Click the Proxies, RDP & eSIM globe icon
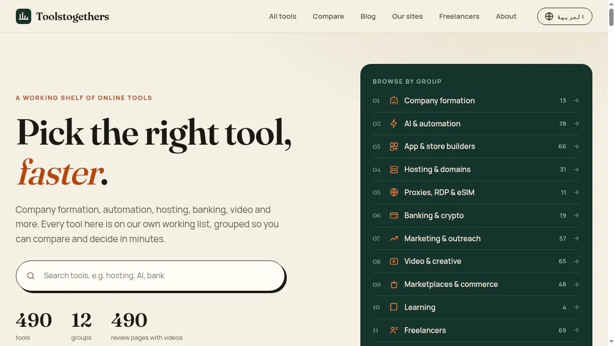Screen dimensions: 615x346 coord(394,192)
